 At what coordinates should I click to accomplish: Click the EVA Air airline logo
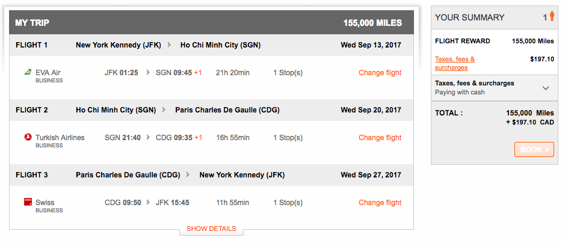pyautogui.click(x=28, y=72)
